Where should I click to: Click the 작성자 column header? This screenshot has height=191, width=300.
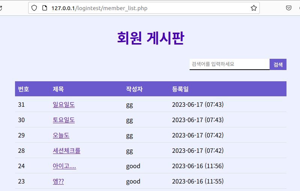(134, 89)
